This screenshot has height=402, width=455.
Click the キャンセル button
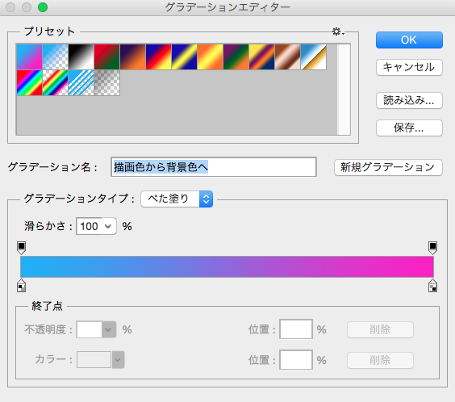tap(409, 67)
